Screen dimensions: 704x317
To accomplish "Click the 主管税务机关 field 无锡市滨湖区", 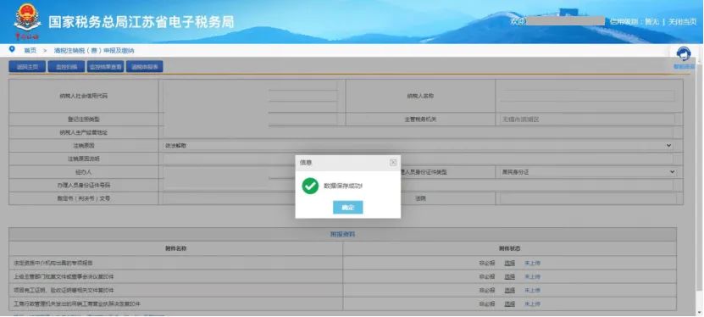I will click(587, 120).
